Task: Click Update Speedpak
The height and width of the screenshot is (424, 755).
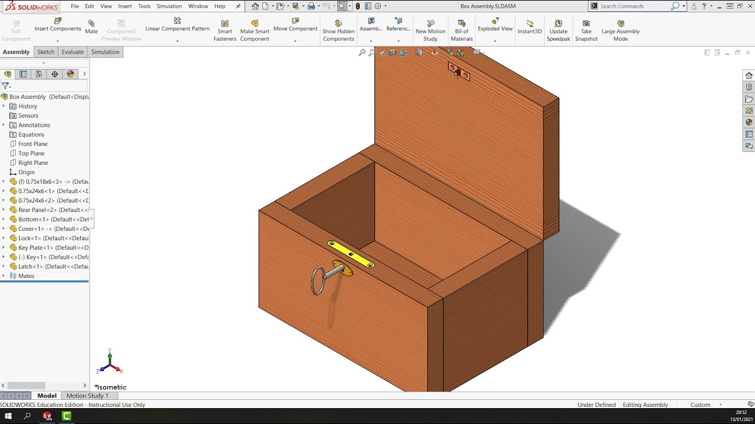Action: click(x=559, y=31)
